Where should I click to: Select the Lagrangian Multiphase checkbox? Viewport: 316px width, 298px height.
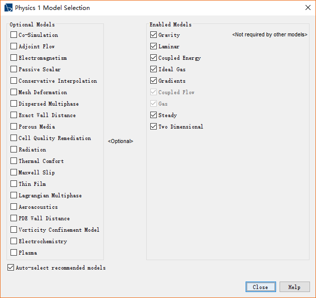point(14,195)
